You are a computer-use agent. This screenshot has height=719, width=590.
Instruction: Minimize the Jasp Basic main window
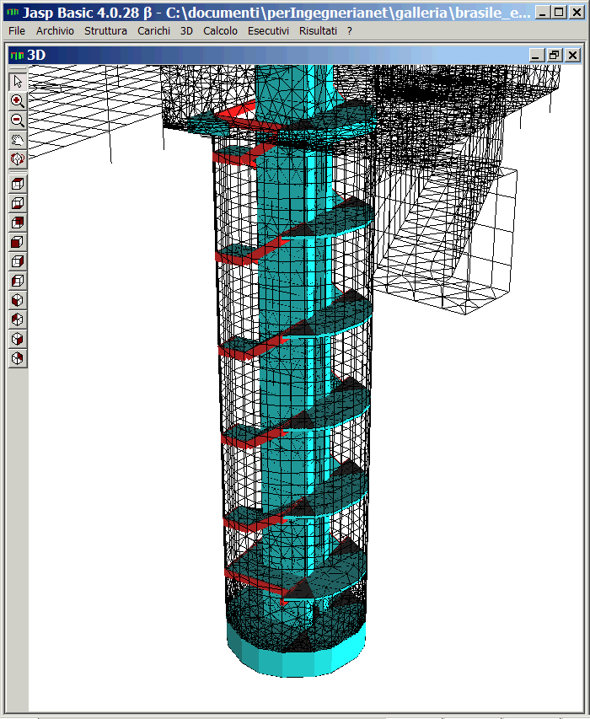[542, 13]
